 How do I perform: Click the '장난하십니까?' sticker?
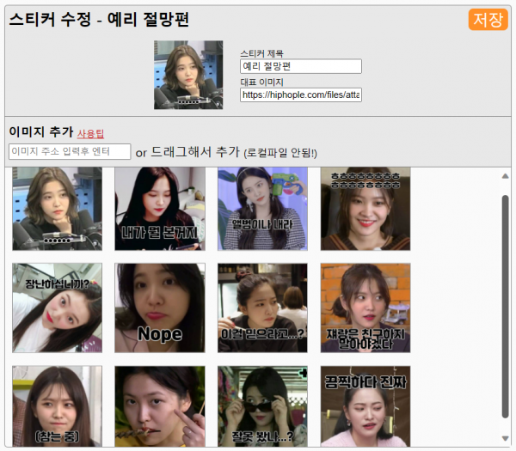tap(57, 308)
